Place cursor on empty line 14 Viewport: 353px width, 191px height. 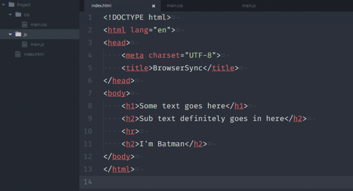[205, 182]
